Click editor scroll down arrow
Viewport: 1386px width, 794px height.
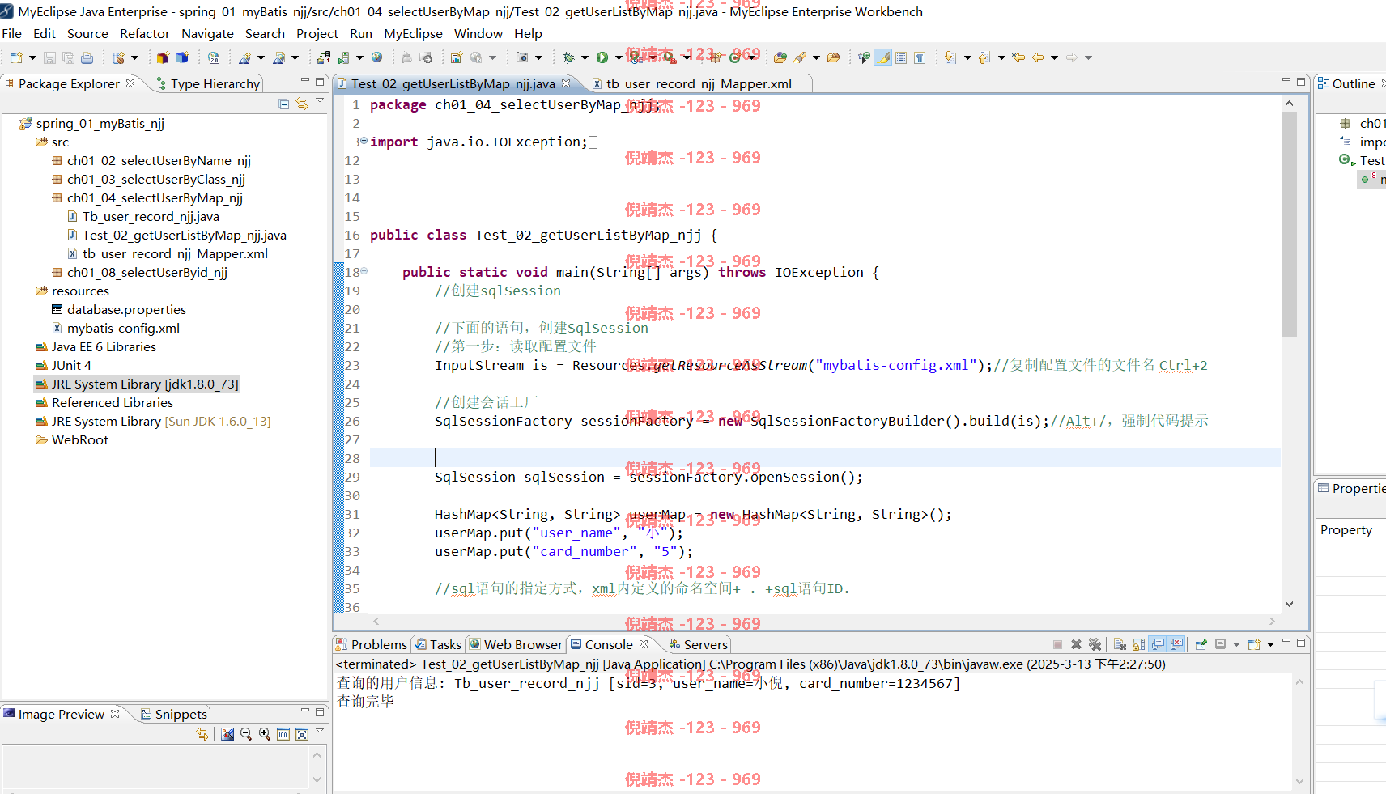[x=1289, y=604]
